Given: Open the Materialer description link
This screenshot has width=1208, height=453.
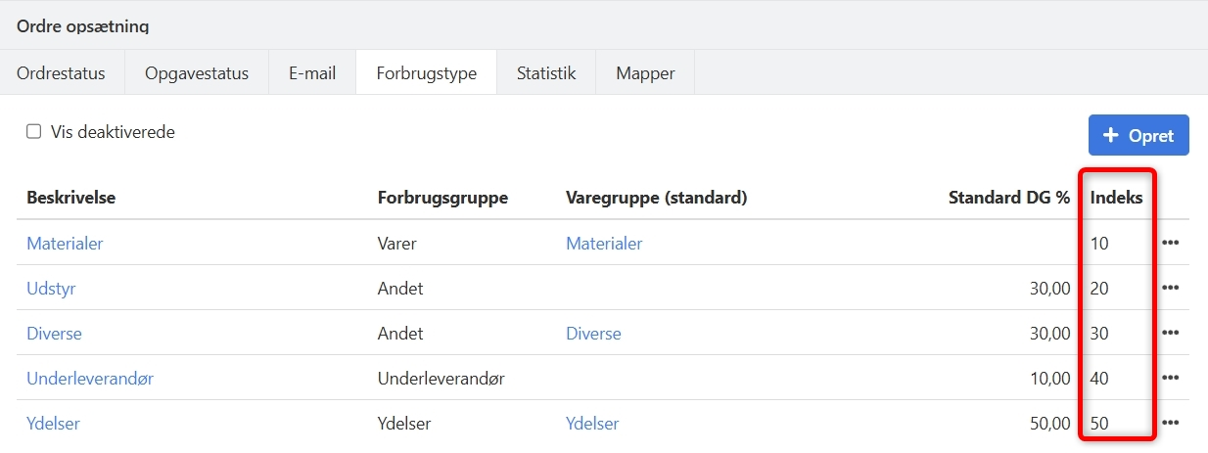Looking at the screenshot, I should tap(65, 244).
